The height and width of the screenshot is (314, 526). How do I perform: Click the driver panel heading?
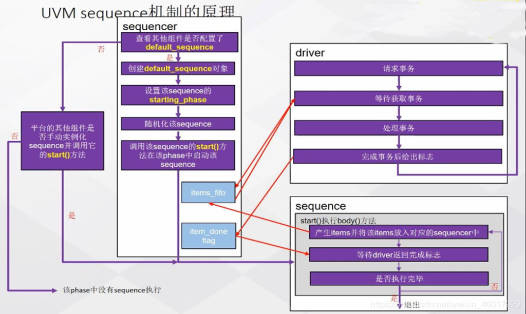click(x=310, y=53)
